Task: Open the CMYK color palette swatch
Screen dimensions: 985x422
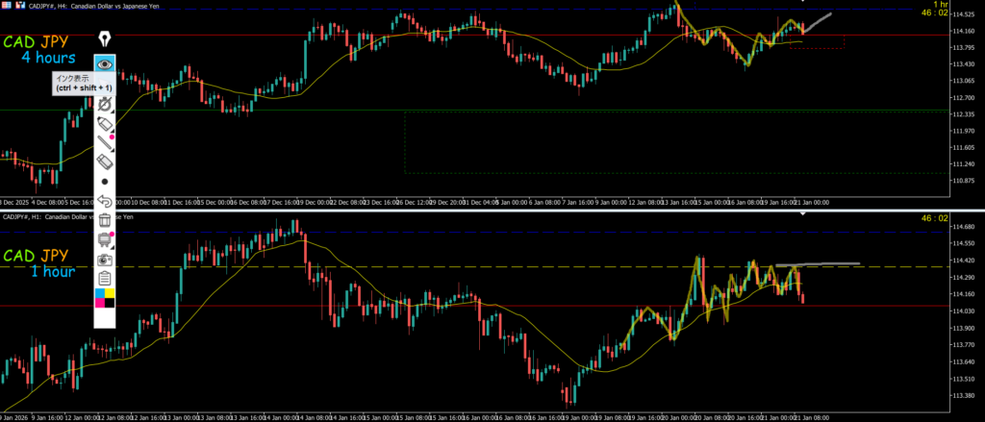Action: (105, 303)
